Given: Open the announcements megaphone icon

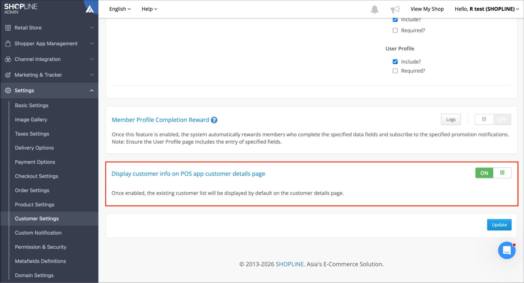Looking at the screenshot, I should coord(395,9).
